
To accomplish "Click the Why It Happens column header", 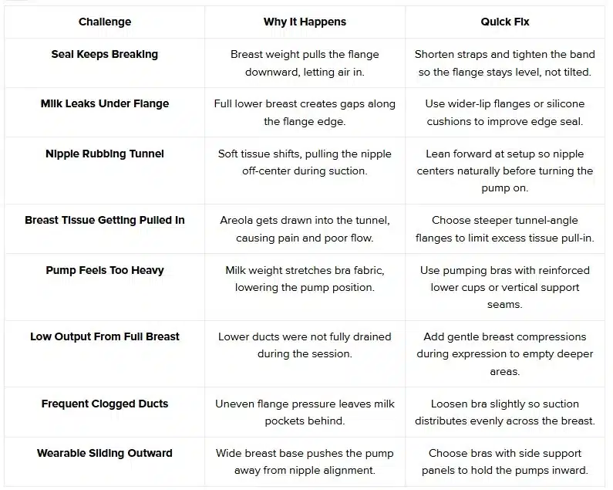I will click(305, 22).
